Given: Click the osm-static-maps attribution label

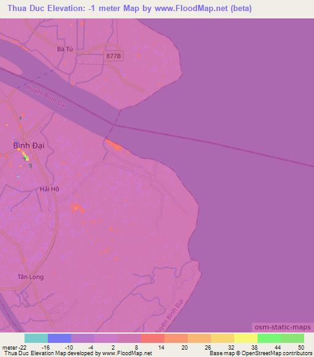Looking at the screenshot, I should coord(283,327).
